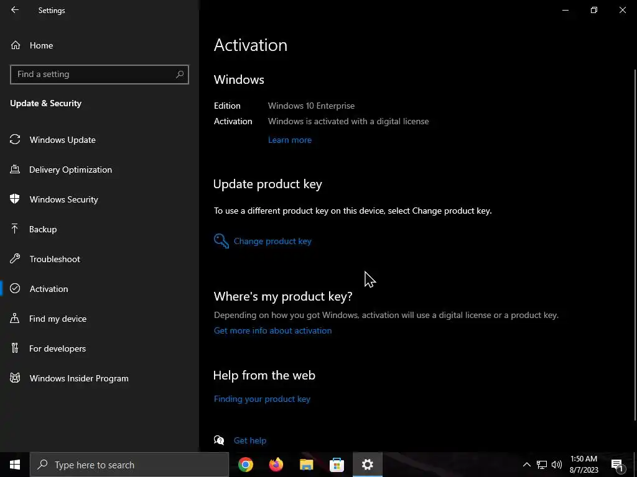Image resolution: width=637 pixels, height=477 pixels.
Task: Open the clock showing 1:50 AM
Action: (584, 465)
